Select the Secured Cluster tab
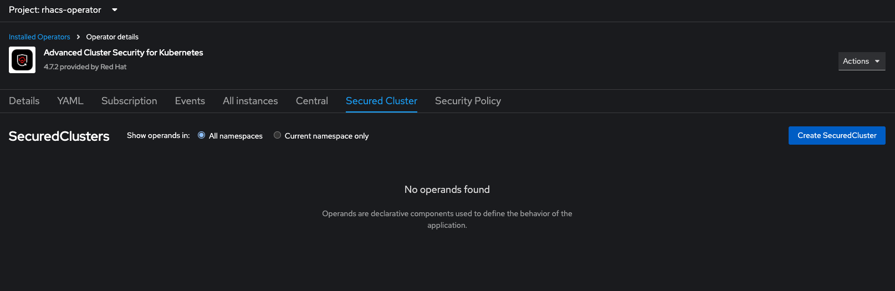The width and height of the screenshot is (895, 291). (381, 101)
